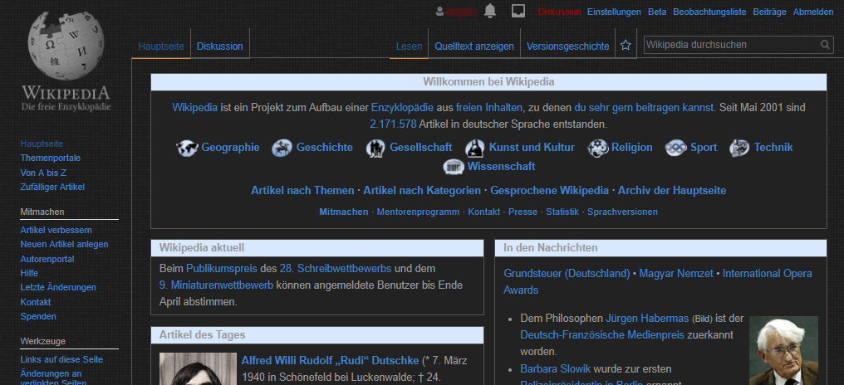Click the Rudi Dutschke photo thumbnail

pyautogui.click(x=198, y=369)
